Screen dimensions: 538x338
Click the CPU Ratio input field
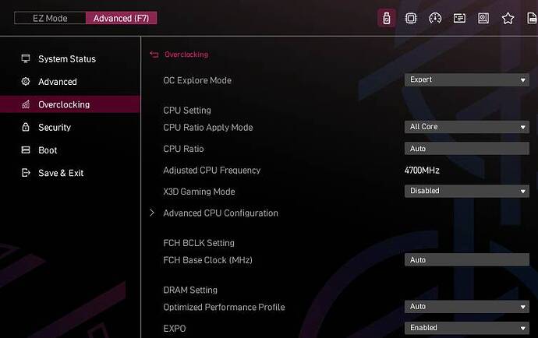(x=466, y=149)
